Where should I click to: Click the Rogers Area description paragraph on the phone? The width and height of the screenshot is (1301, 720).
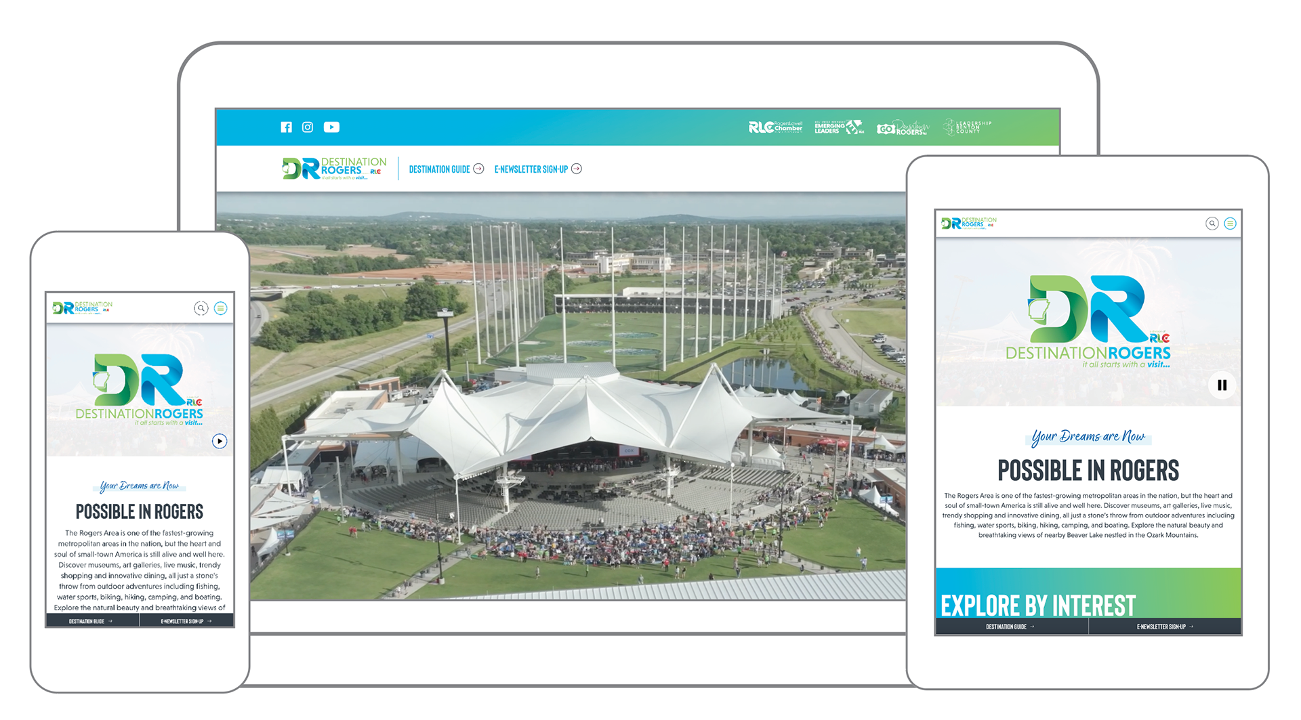(x=140, y=570)
